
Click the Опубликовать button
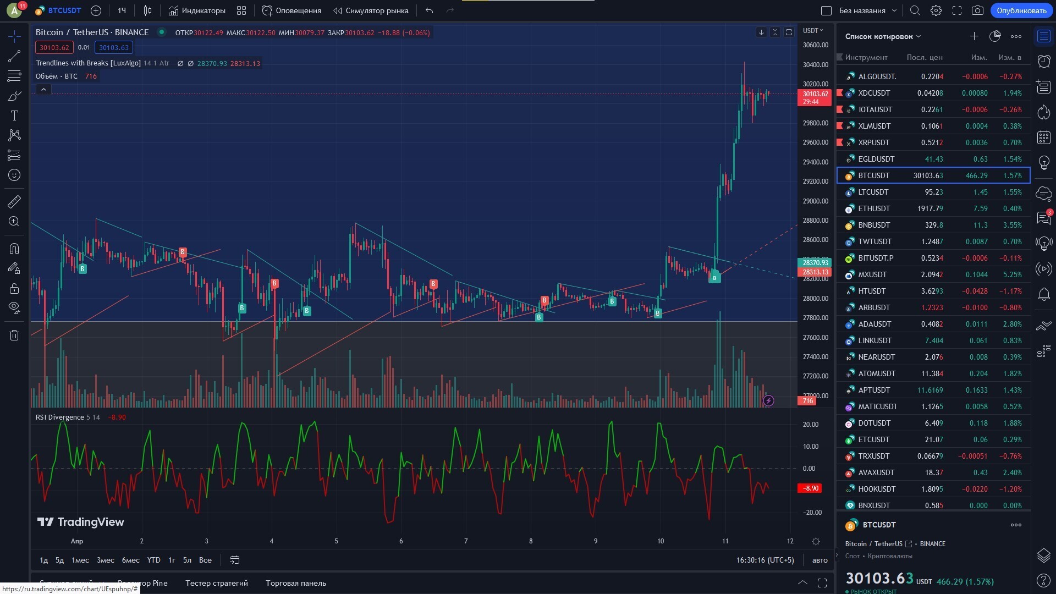coord(1022,10)
